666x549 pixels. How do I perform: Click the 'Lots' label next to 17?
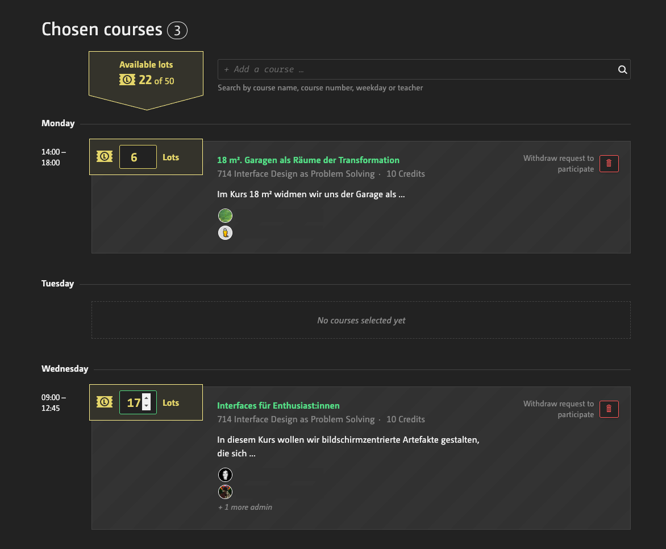[170, 403]
